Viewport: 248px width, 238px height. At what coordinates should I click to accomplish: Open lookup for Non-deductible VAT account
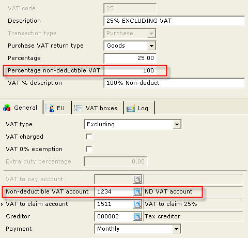137,191
